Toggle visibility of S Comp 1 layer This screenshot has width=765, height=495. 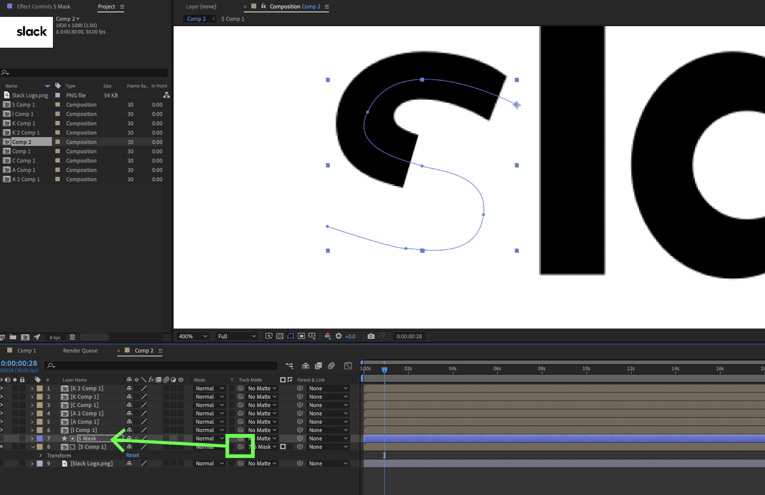coord(2,446)
